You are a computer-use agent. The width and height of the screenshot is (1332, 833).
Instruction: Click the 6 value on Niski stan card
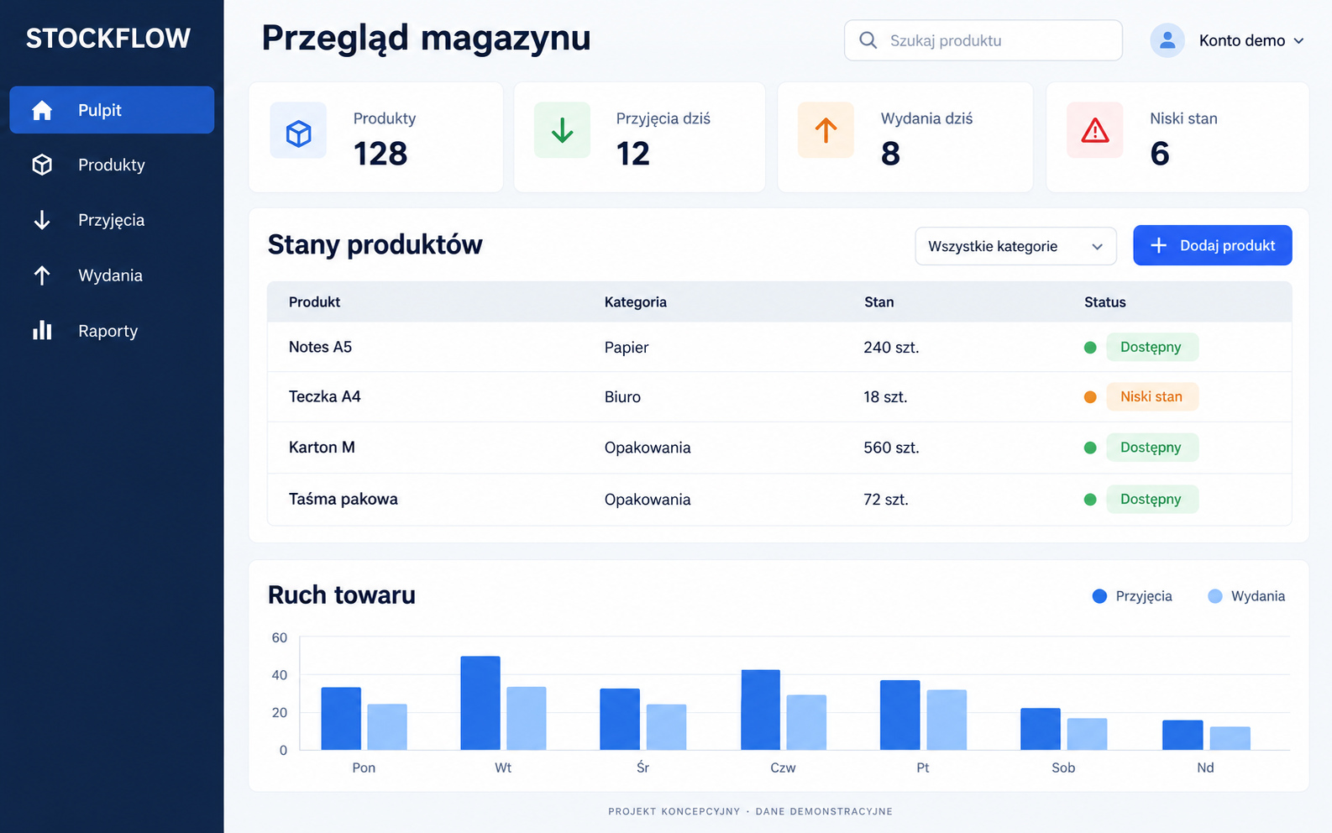coord(1160,154)
